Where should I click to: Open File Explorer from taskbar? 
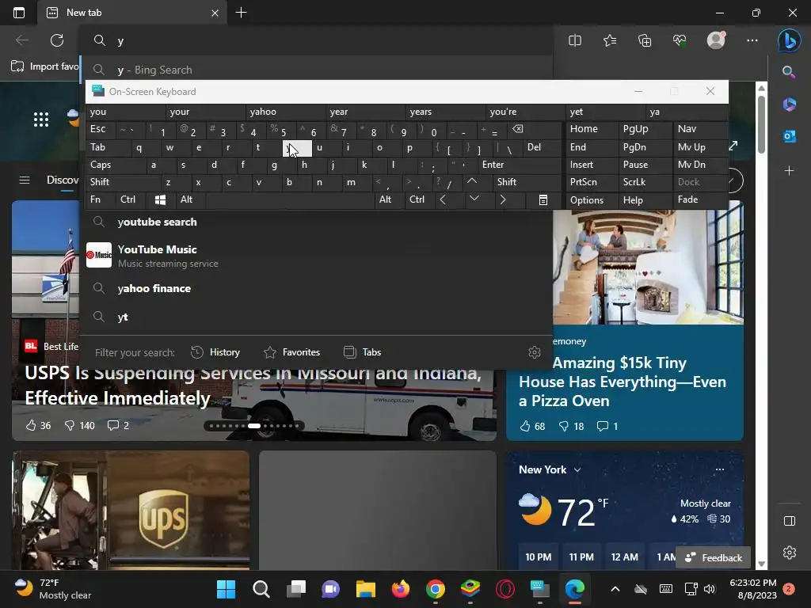(x=365, y=589)
